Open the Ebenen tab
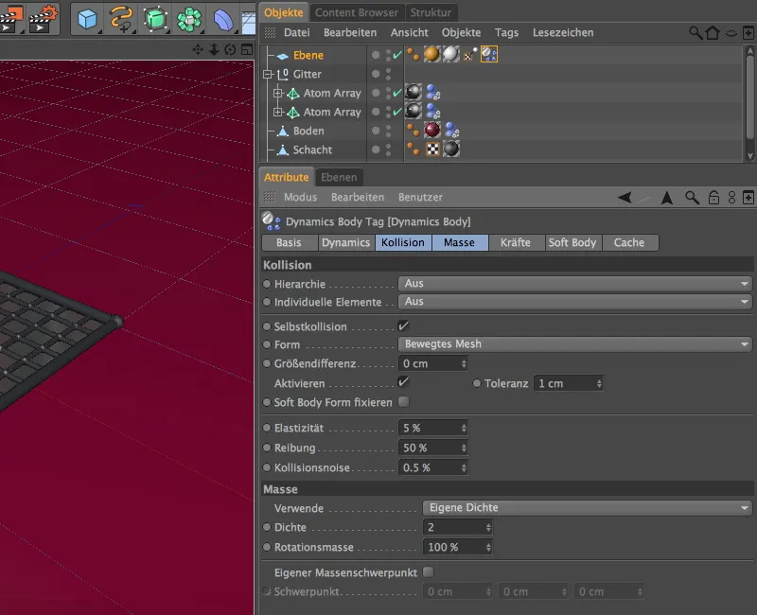 (x=339, y=177)
